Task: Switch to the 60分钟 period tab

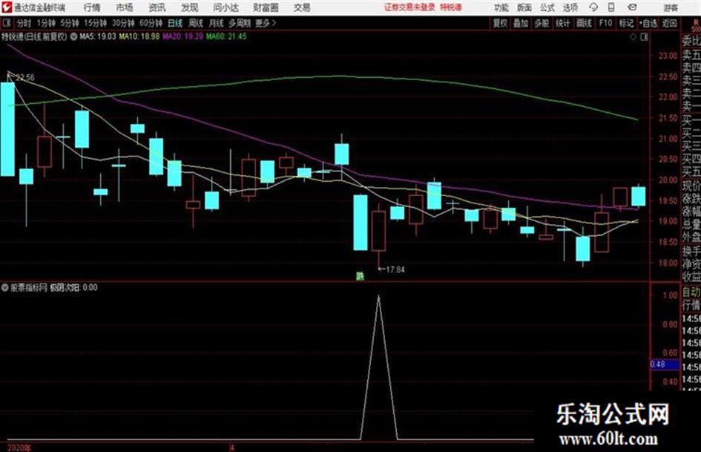Action: click(151, 23)
